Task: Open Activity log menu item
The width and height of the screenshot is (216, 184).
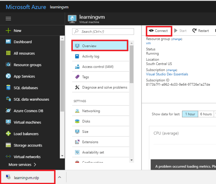Action: 101,56
